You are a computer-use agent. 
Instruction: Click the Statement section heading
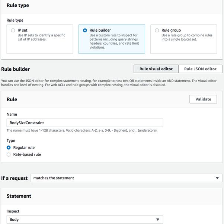[19, 196]
